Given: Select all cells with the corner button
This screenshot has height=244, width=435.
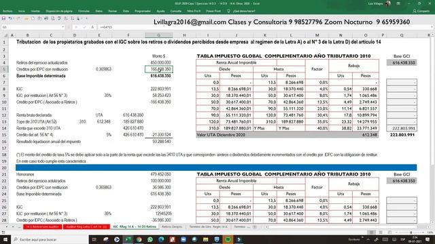Looking at the screenshot, I should click(5, 35).
